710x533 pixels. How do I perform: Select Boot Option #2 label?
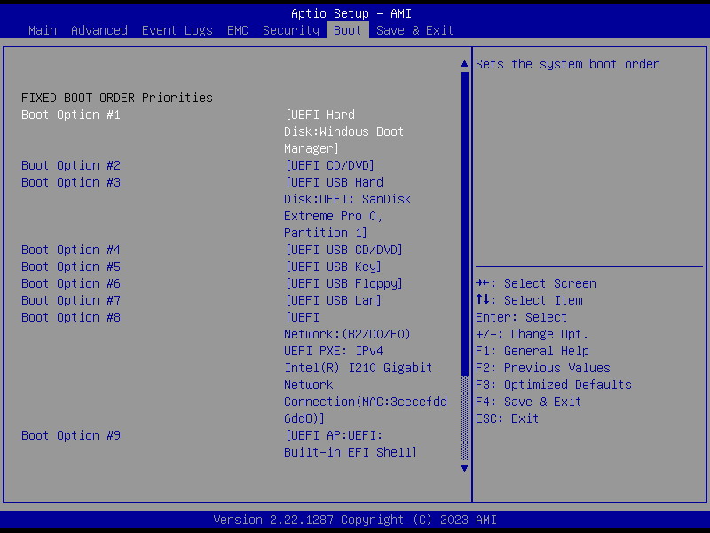(x=71, y=165)
